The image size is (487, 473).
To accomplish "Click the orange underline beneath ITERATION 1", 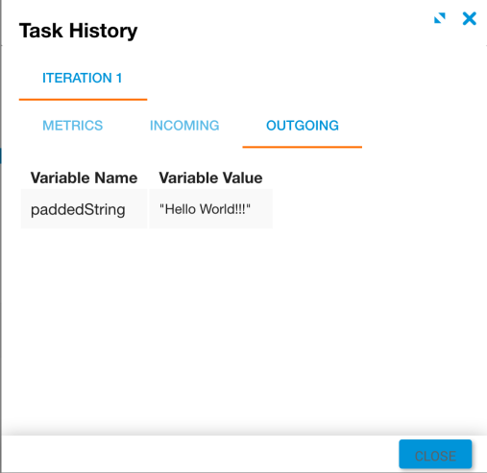I will [x=83, y=100].
